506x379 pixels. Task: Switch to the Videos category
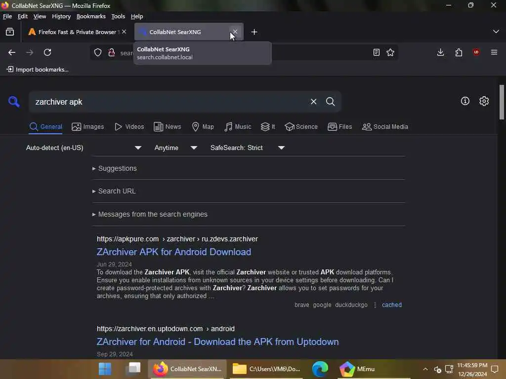click(129, 127)
